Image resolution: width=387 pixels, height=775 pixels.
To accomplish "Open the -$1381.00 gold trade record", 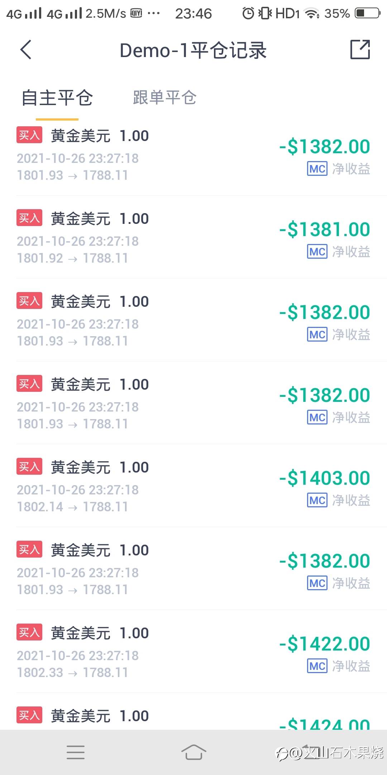I will tap(193, 237).
